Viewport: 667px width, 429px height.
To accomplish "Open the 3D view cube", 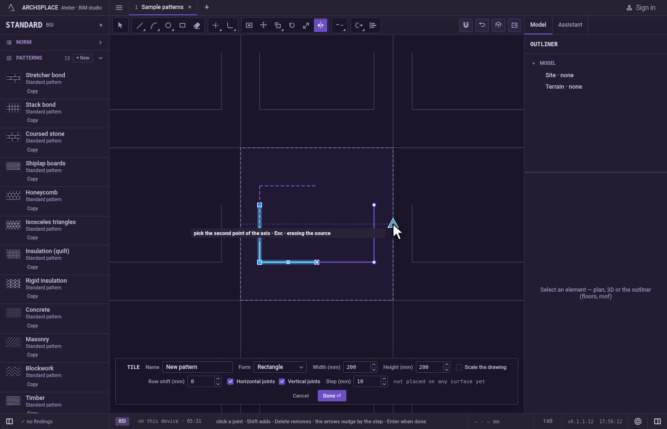I will (x=498, y=25).
